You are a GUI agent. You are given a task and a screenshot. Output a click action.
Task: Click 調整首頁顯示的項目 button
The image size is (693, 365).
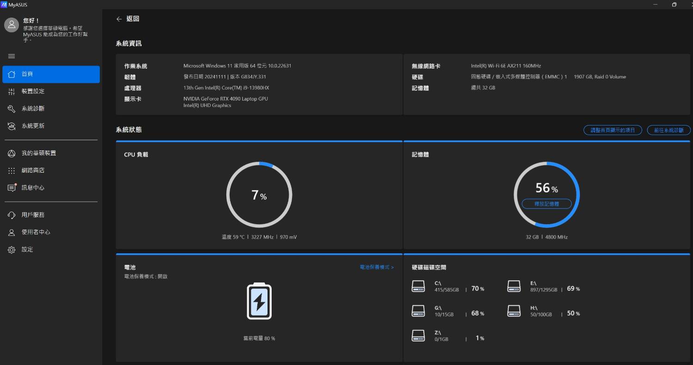click(613, 130)
